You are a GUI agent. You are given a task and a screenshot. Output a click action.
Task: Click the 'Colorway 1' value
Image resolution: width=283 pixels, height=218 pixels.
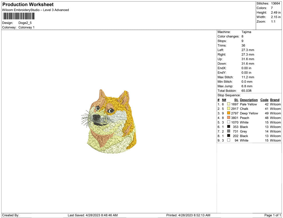click(x=26, y=27)
